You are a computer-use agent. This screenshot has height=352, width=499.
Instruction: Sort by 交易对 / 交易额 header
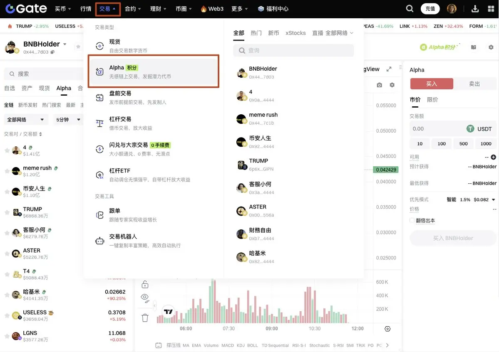tap(23, 134)
